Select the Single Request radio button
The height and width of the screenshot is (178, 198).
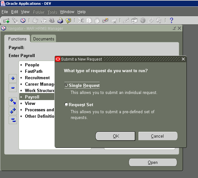(66, 85)
